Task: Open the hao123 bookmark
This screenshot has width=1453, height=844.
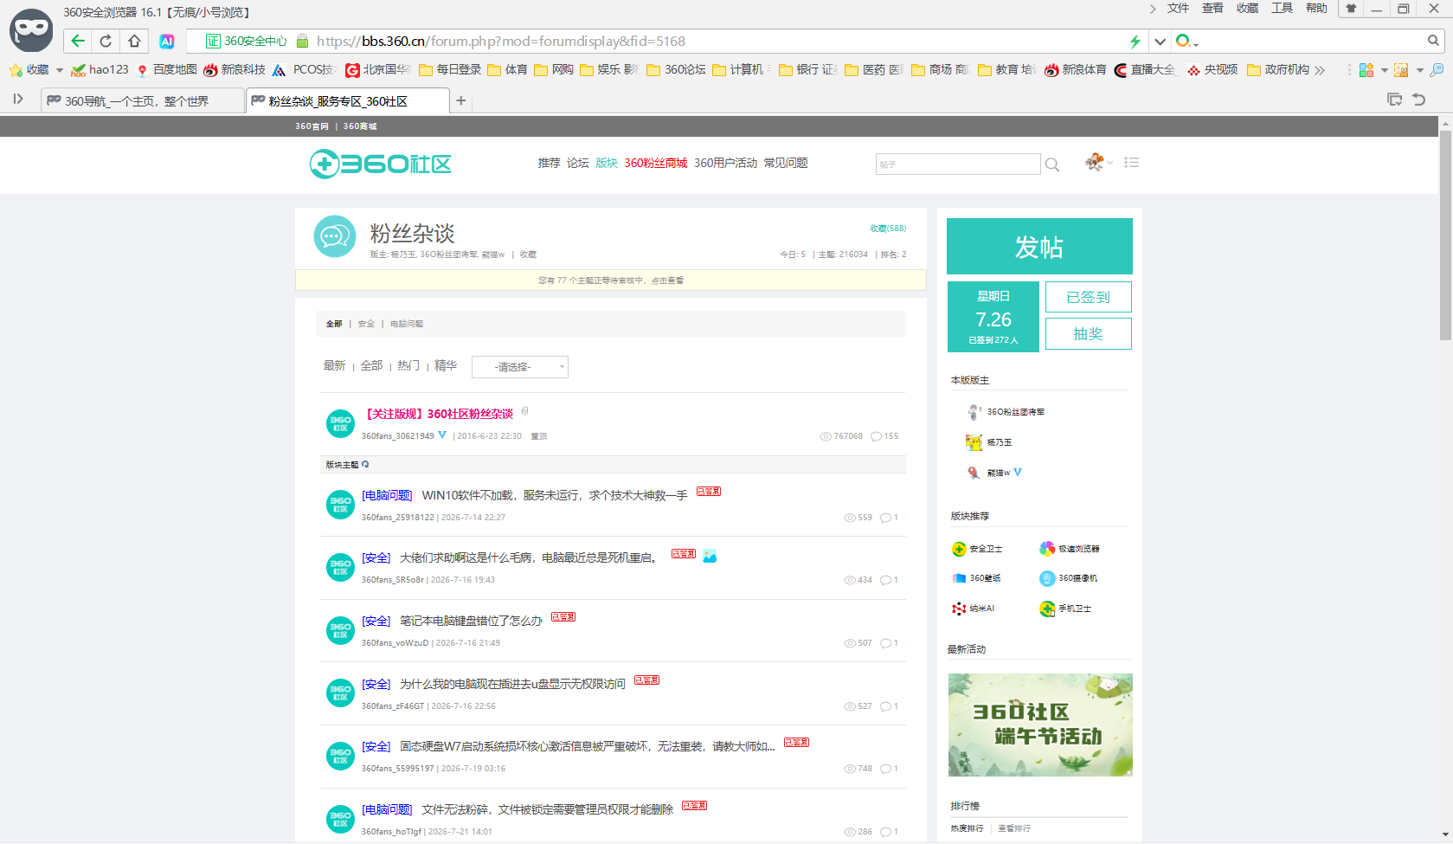Action: tap(100, 70)
